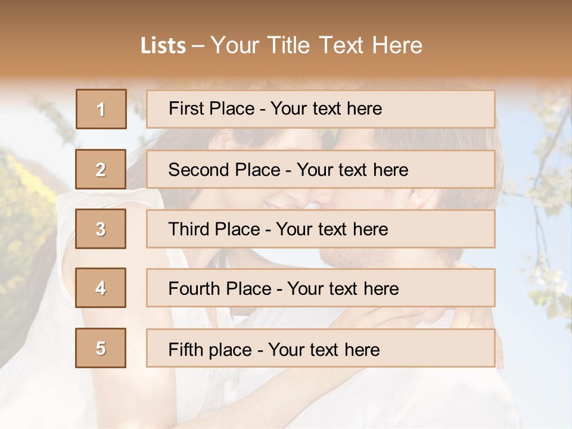Screen dimensions: 572x429
Task: Click the word "Fifth" in the list
Action: pos(186,349)
